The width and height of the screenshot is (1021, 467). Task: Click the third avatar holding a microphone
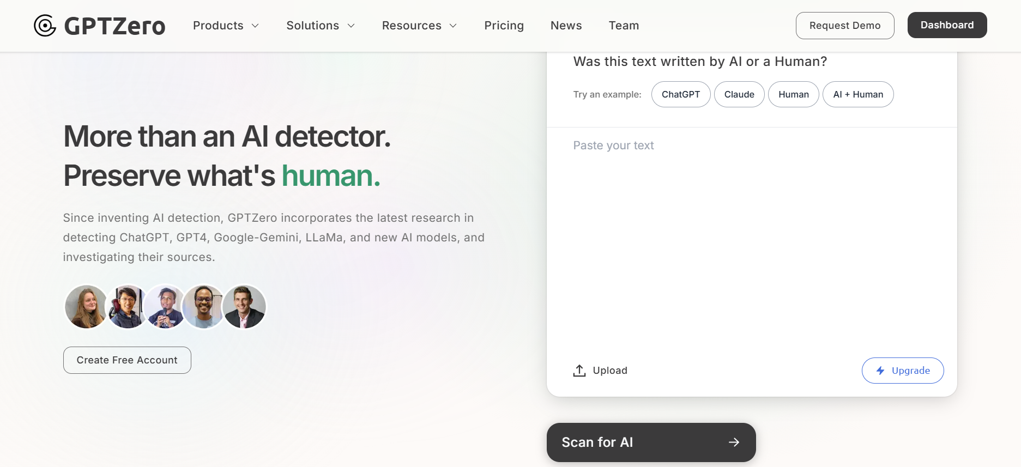point(165,307)
